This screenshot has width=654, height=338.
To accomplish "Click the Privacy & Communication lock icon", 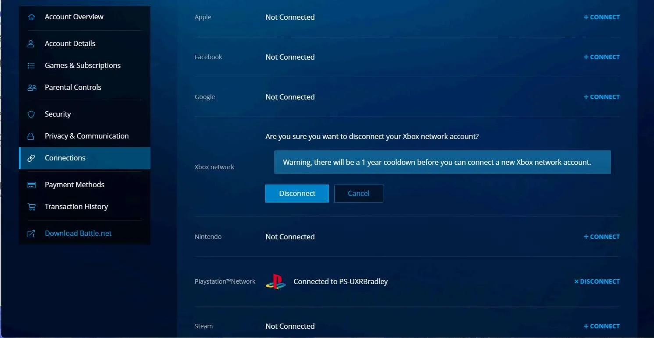I will 31,136.
